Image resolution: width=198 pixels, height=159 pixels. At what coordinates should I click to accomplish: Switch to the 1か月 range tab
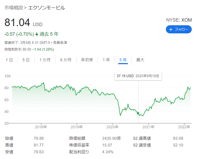click(x=45, y=60)
